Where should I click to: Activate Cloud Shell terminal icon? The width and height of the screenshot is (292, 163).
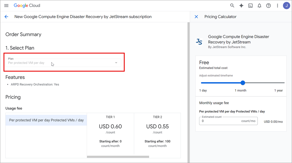(250, 6)
